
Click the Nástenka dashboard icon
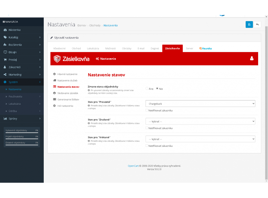pos(5,30)
